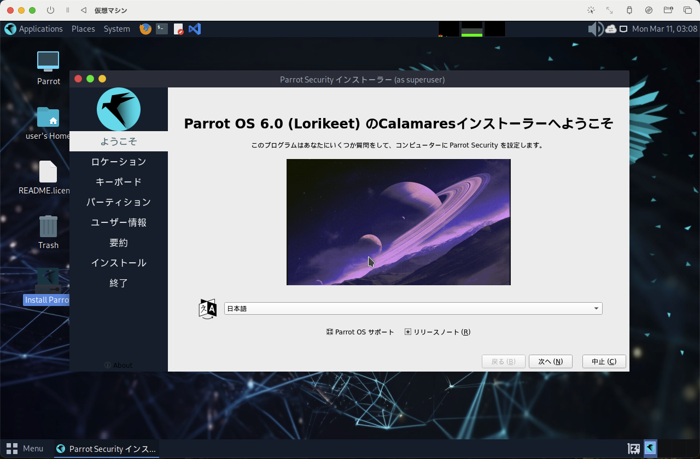Click the USB device icon in VM toolbar

point(629,10)
